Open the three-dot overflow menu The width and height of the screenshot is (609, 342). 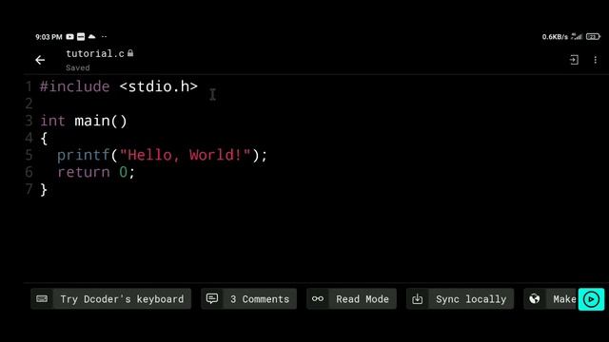(595, 60)
